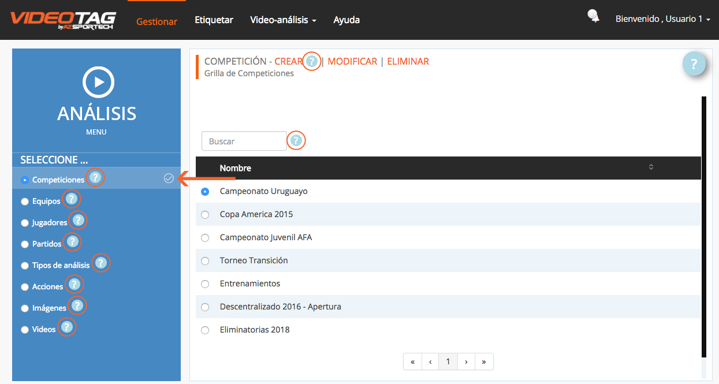Select the Acciones radio option
Viewport: 719px width, 384px height.
25,287
